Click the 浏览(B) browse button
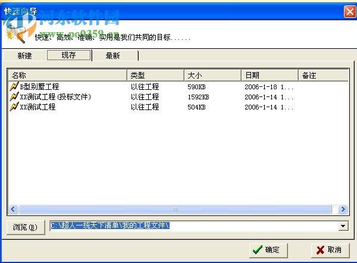The image size is (357, 263). click(26, 227)
